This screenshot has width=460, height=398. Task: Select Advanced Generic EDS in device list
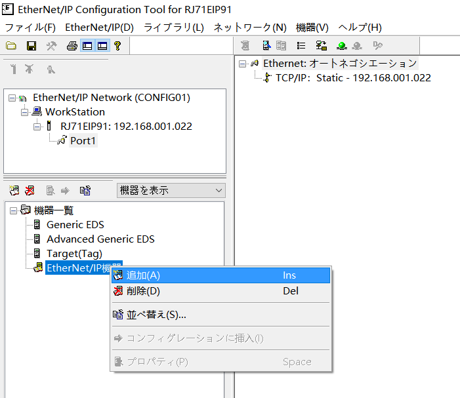pos(100,239)
